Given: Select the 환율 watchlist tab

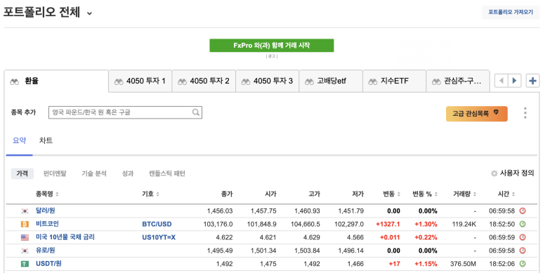Looking at the screenshot, I should [x=56, y=81].
